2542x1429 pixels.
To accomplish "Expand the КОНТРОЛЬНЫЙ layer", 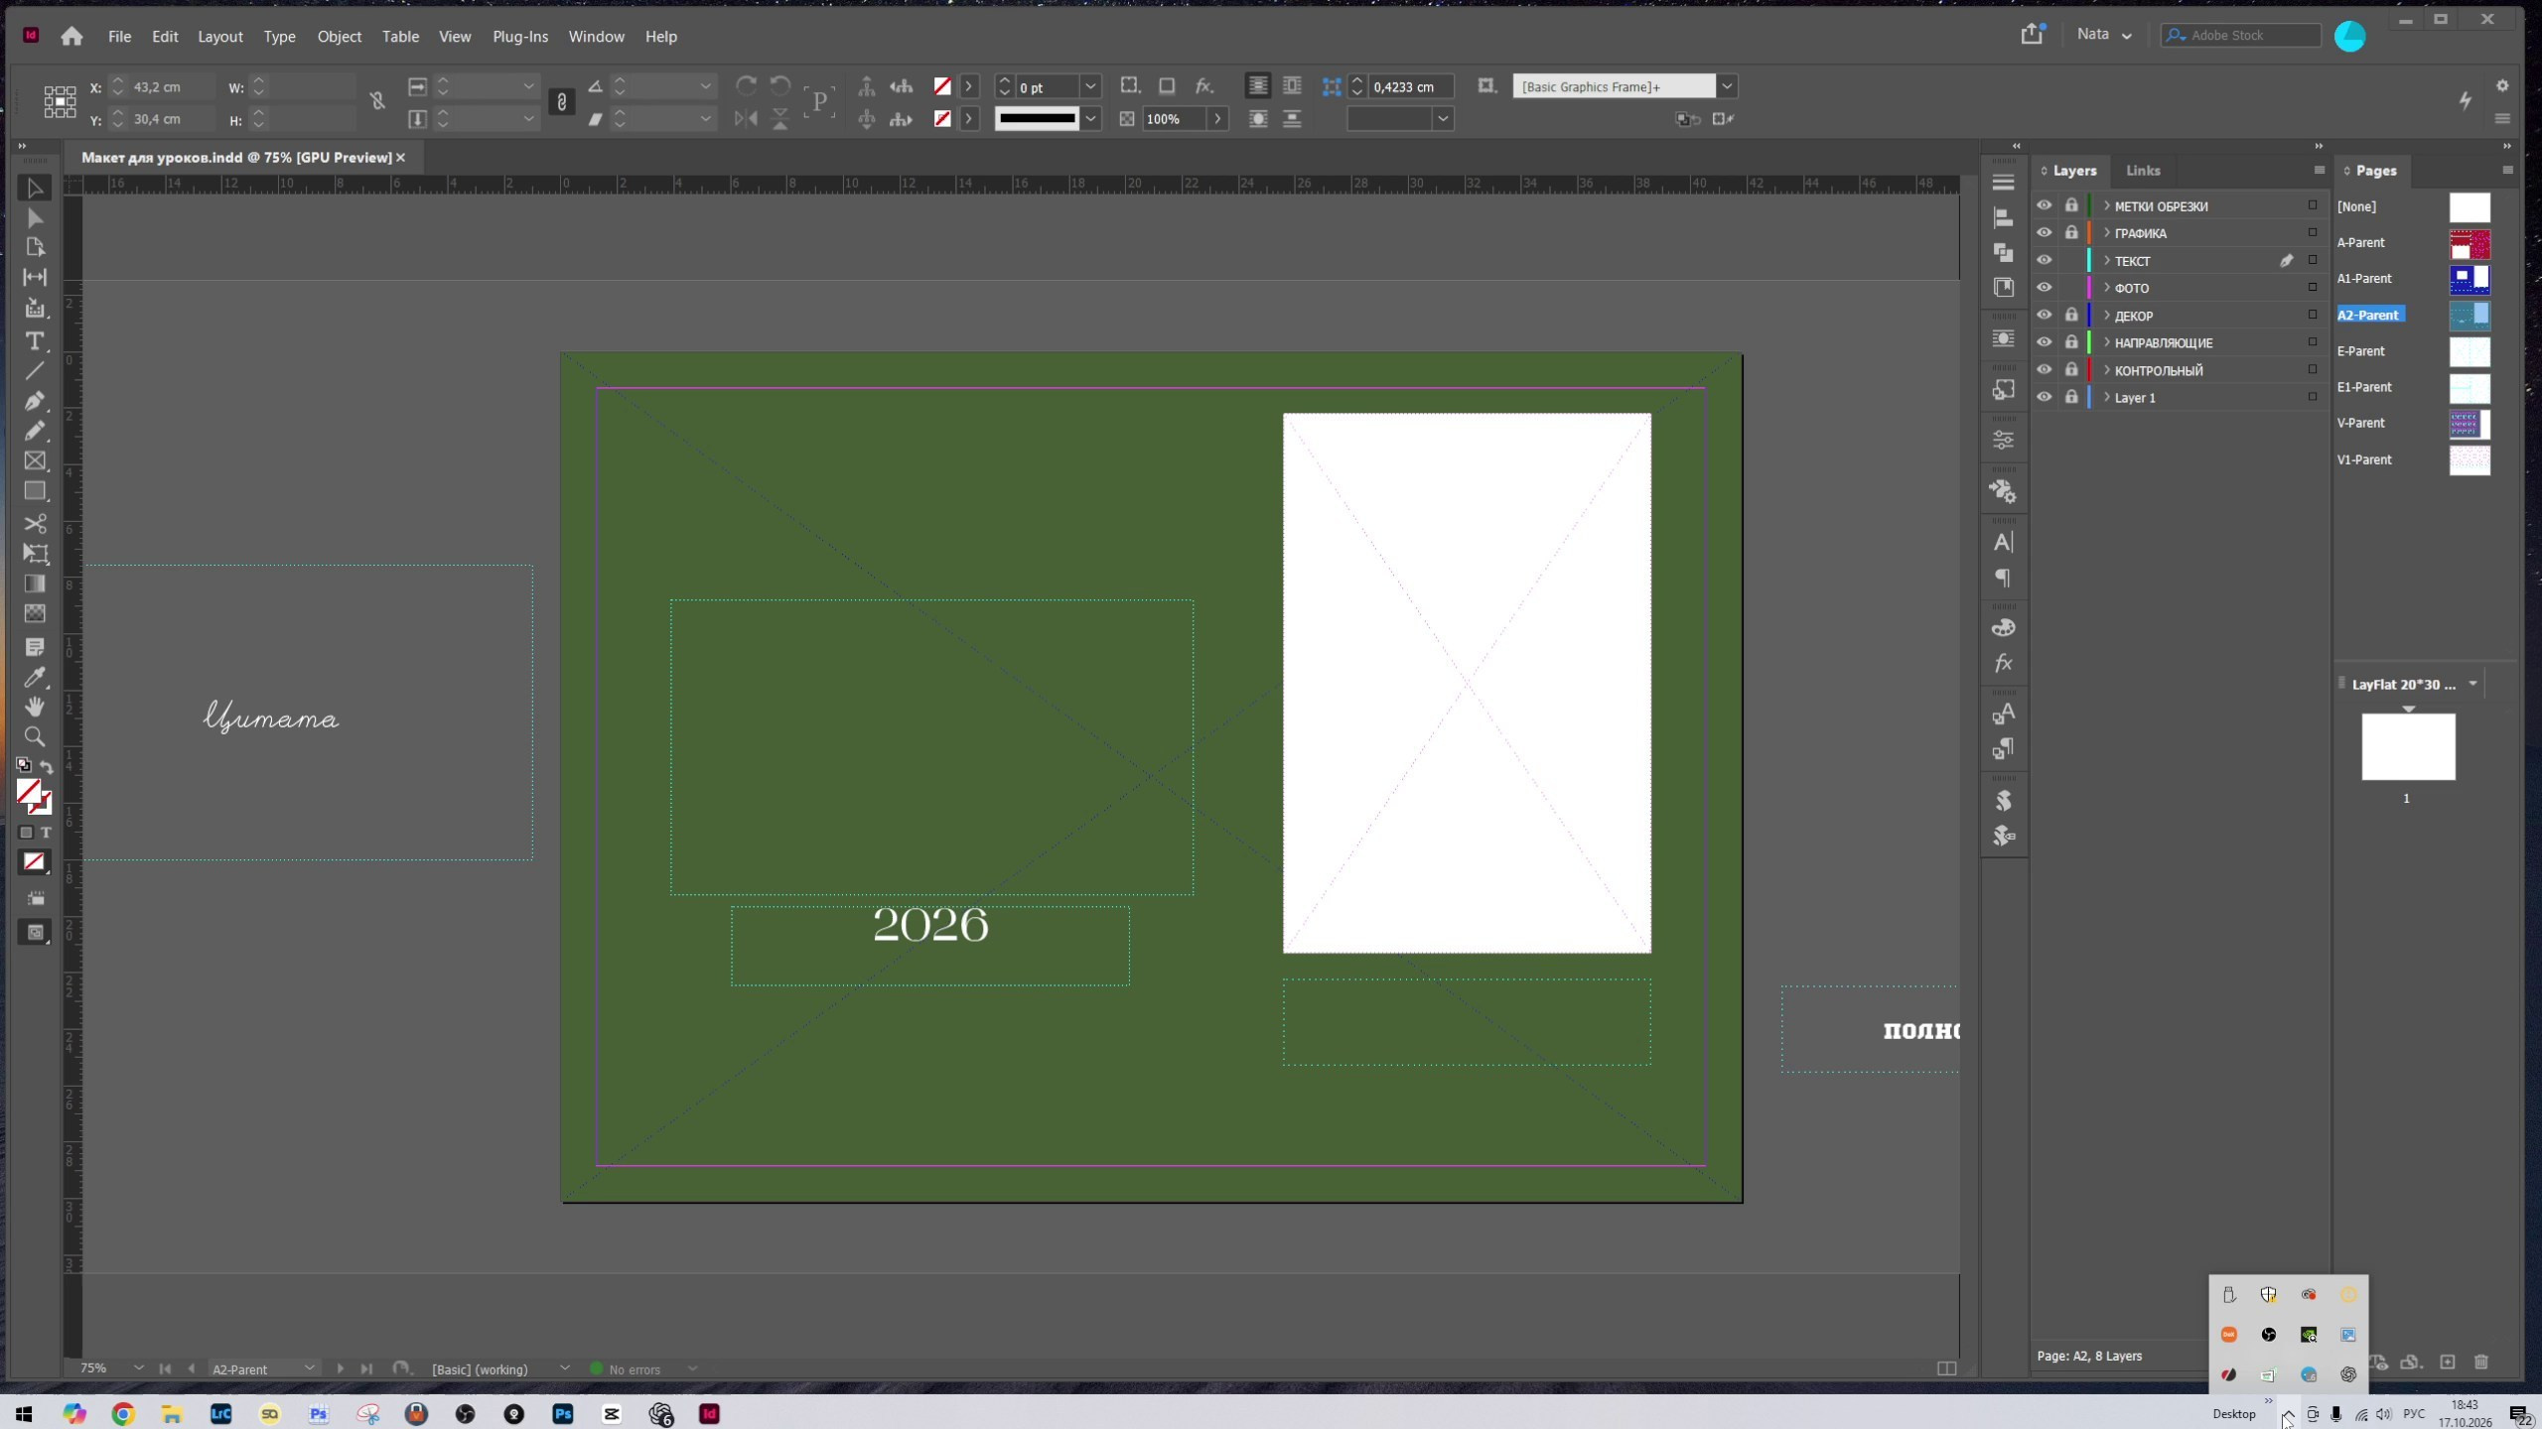I will coord(2106,370).
